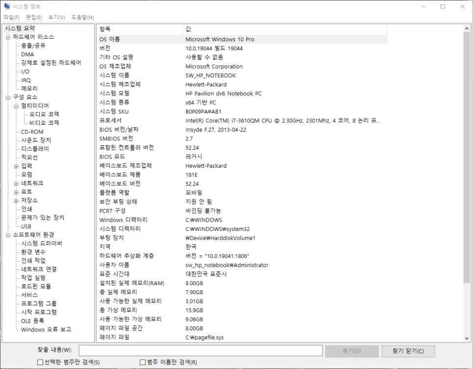Select 비디오 코덱 in the tree
Screen dimensions: 473x369
point(44,123)
